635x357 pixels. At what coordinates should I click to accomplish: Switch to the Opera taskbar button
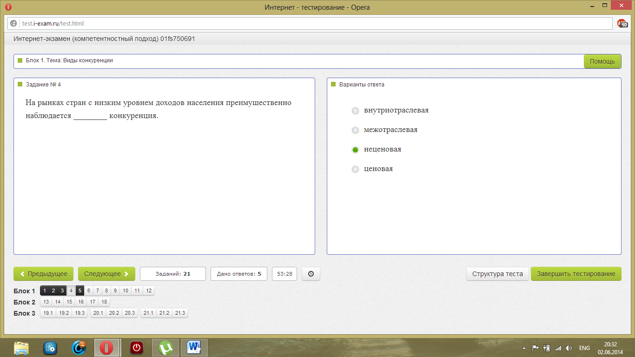point(107,348)
